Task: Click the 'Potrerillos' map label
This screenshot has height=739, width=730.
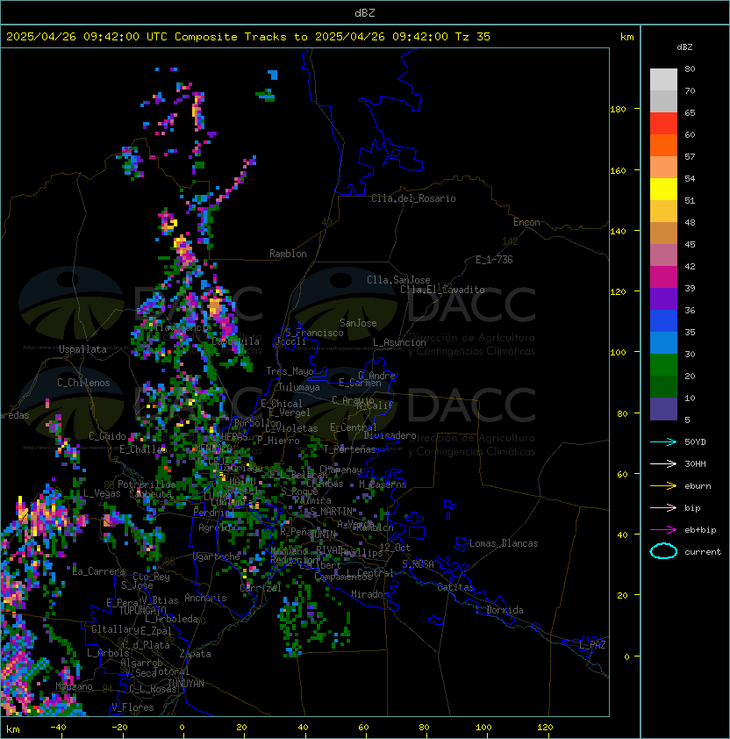Action: [x=147, y=484]
